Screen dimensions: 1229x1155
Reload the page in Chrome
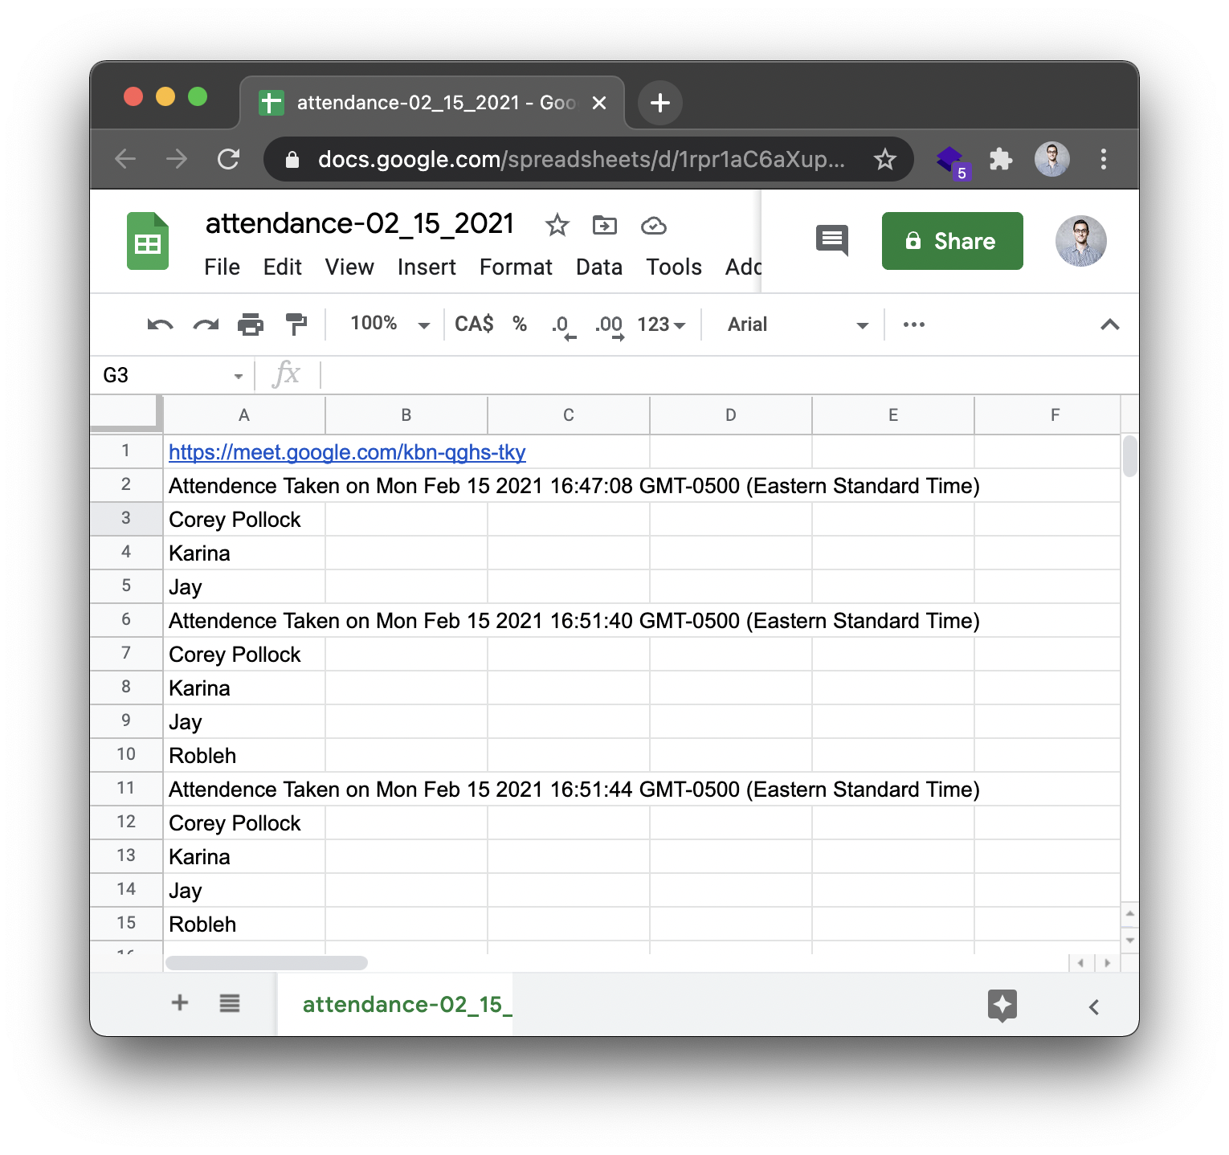(x=229, y=159)
